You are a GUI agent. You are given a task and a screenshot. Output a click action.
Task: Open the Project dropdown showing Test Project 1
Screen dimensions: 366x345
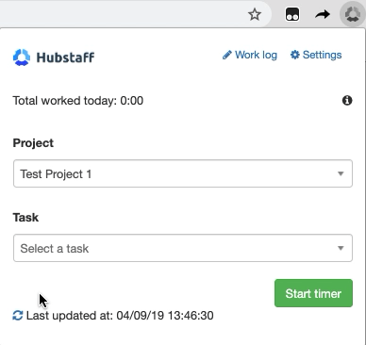[183, 173]
